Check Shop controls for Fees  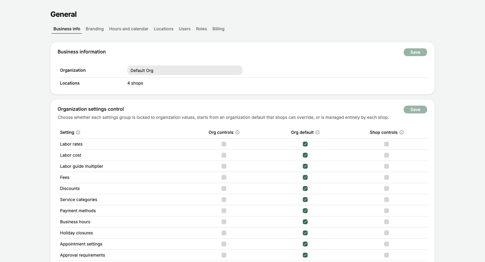click(x=387, y=177)
